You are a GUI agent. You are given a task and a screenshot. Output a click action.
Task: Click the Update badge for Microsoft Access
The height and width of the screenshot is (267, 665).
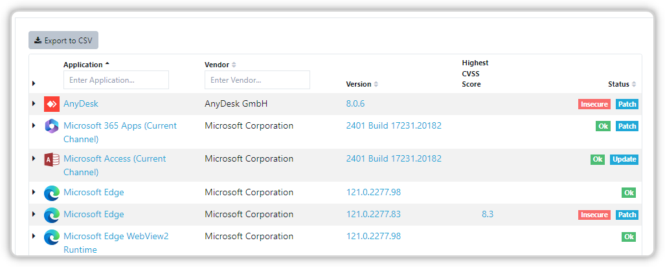coord(624,159)
